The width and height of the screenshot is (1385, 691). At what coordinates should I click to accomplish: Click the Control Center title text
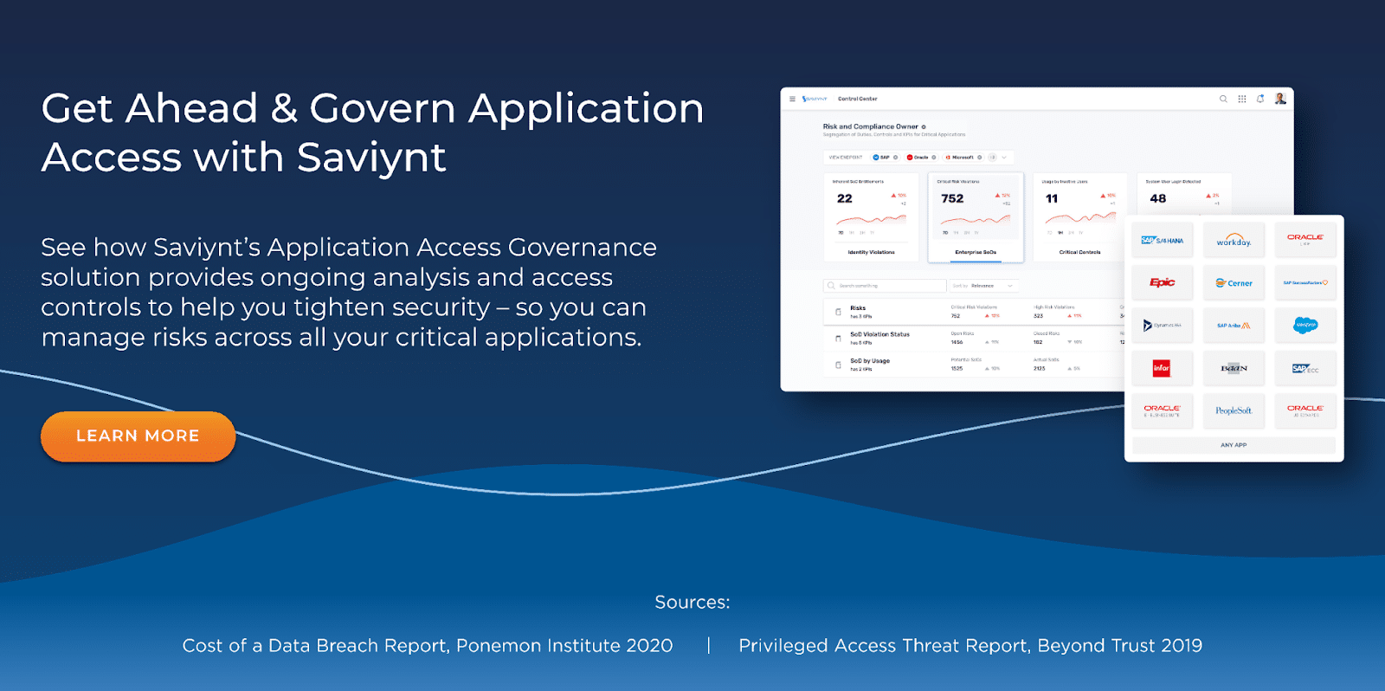(857, 99)
